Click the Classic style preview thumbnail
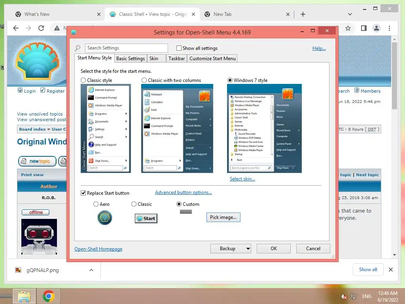 click(x=106, y=129)
